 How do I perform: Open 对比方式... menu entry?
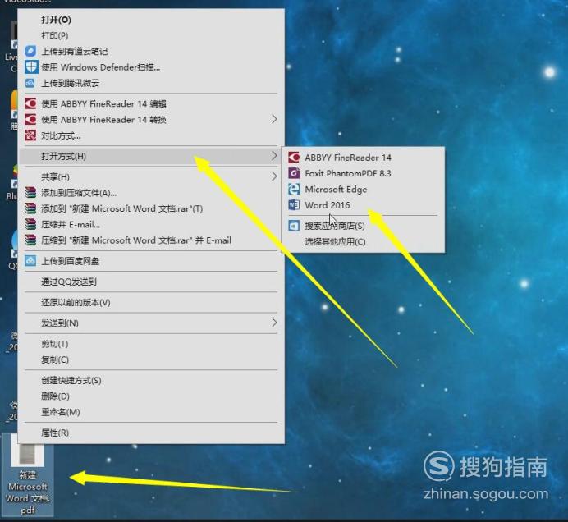[151, 135]
